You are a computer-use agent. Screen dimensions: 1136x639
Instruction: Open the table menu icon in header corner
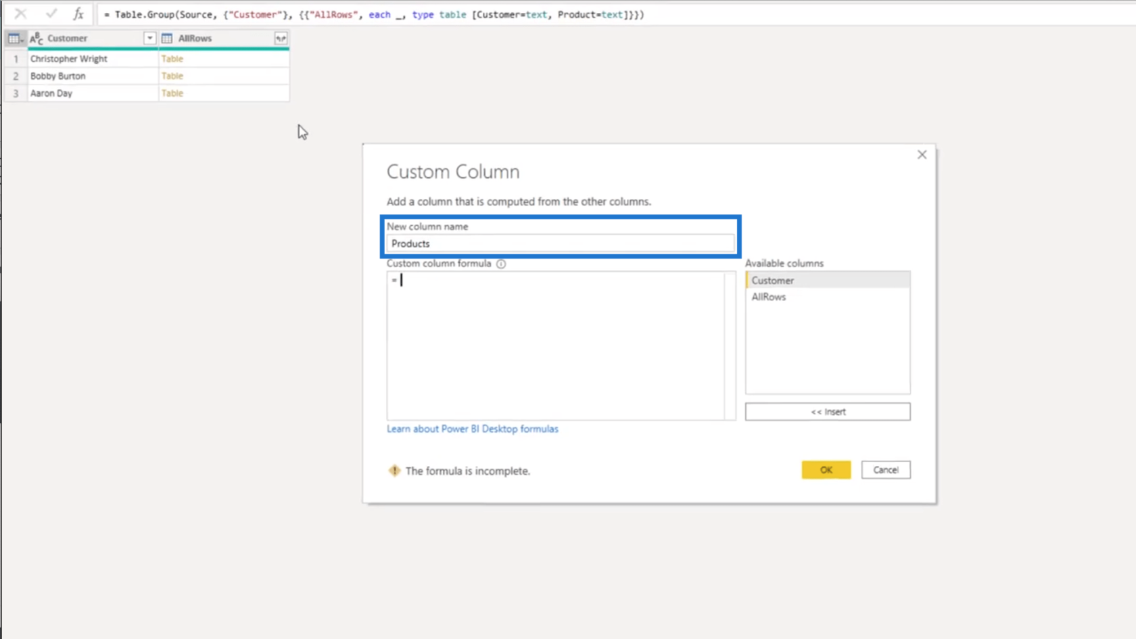[x=15, y=39]
